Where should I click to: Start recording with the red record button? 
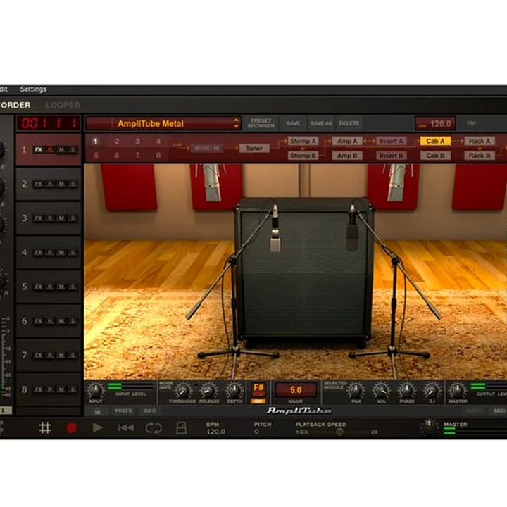tap(71, 428)
